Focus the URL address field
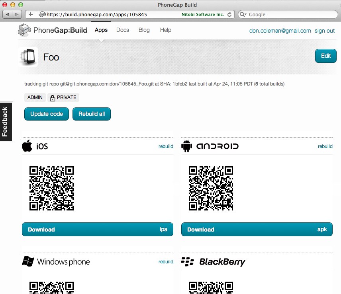 (130, 14)
